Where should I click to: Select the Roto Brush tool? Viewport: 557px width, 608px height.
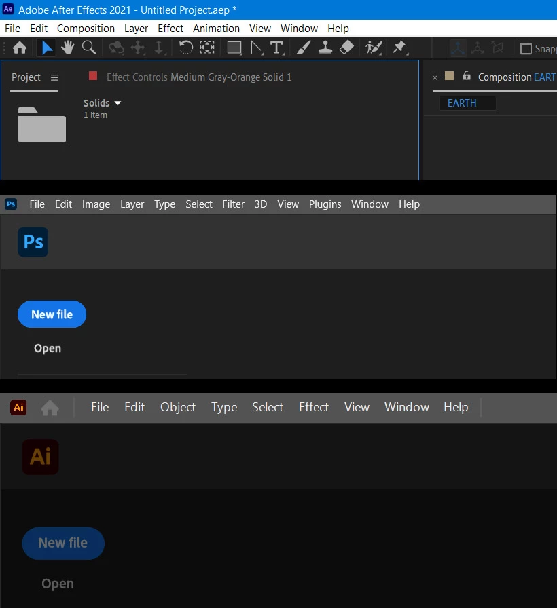(x=374, y=48)
